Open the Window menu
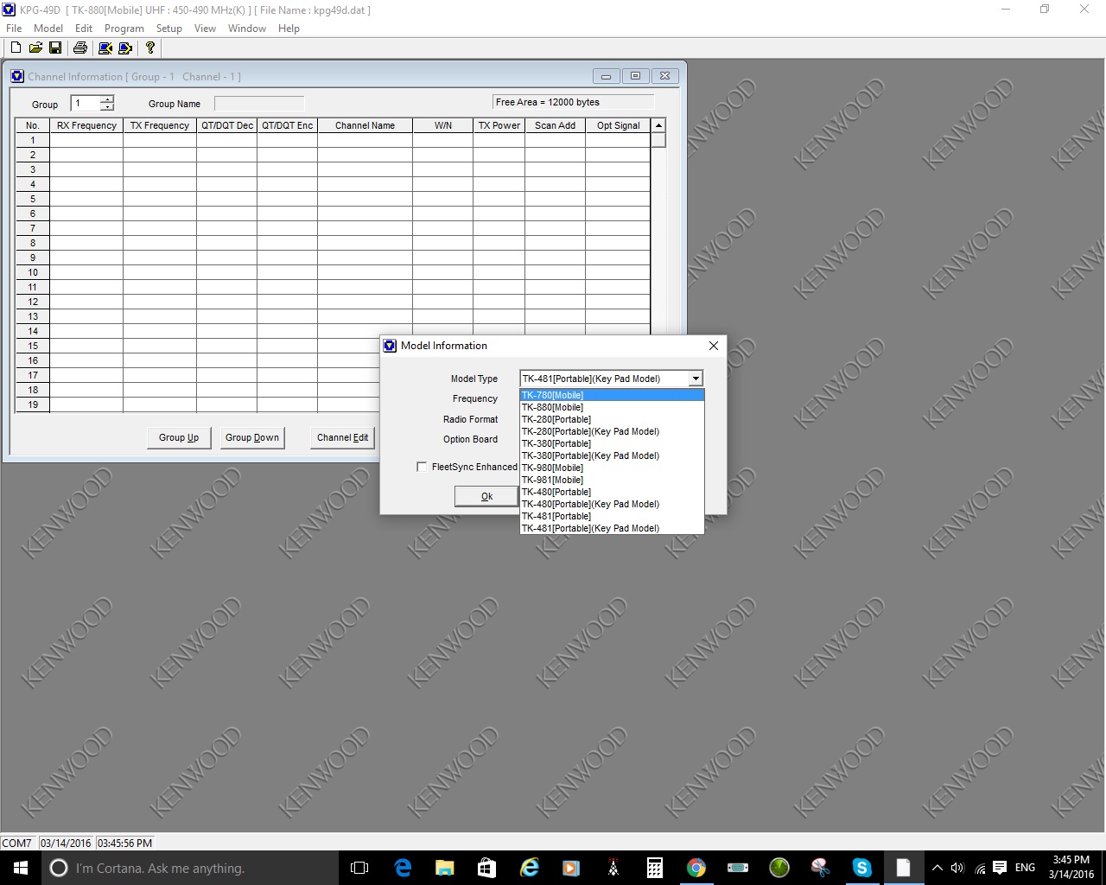Screen dimensions: 1106x885 (247, 28)
